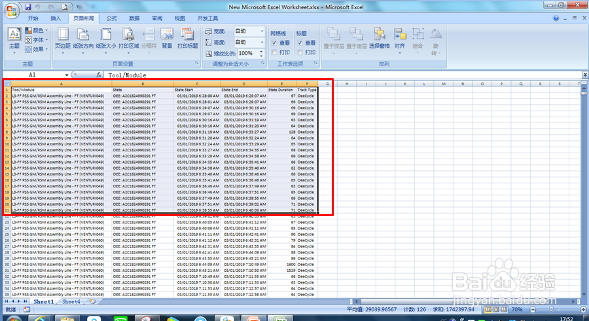Click the 背景 background button

tap(167, 39)
